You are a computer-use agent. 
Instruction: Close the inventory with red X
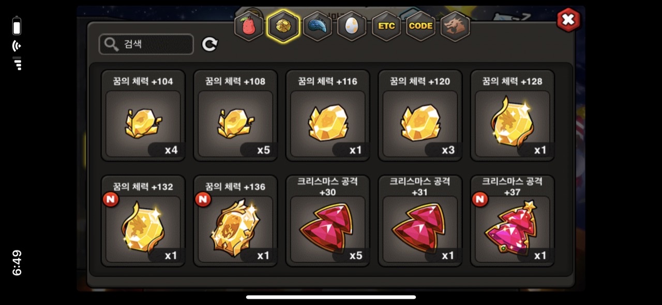568,20
